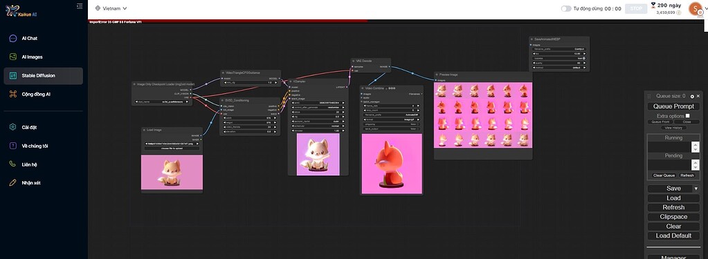This screenshot has height=259, width=708.
Task: Click the Liên hệ phone icon
Action: tap(13, 164)
